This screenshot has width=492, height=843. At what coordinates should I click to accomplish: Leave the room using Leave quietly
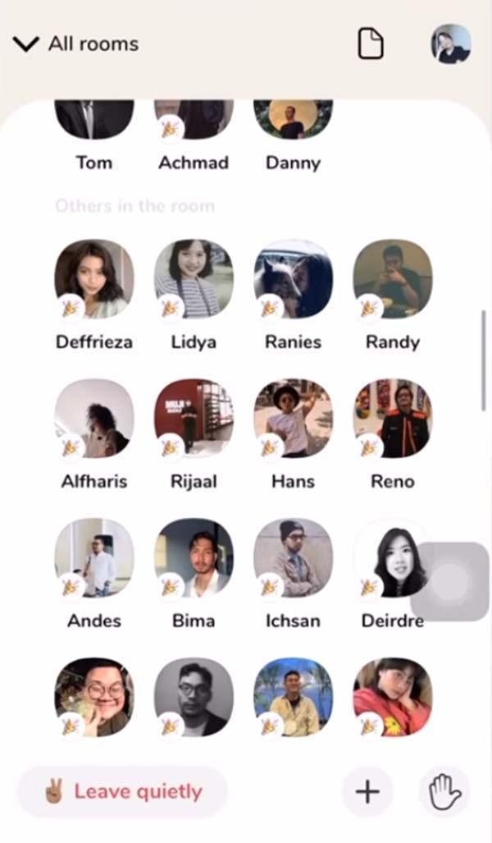122,791
